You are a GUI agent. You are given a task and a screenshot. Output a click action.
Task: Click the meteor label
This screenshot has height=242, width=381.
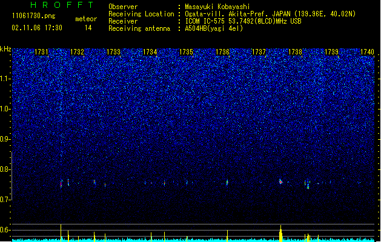click(x=86, y=19)
